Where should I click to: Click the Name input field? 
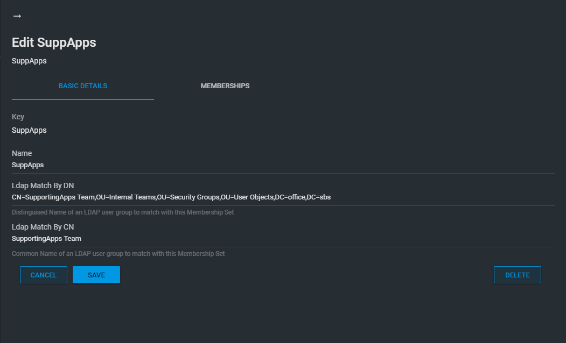click(x=283, y=165)
